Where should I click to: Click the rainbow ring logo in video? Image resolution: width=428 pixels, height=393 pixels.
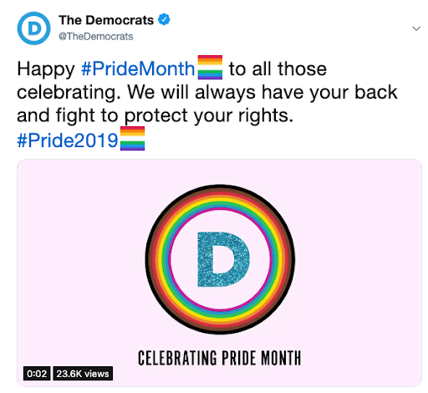click(x=220, y=259)
